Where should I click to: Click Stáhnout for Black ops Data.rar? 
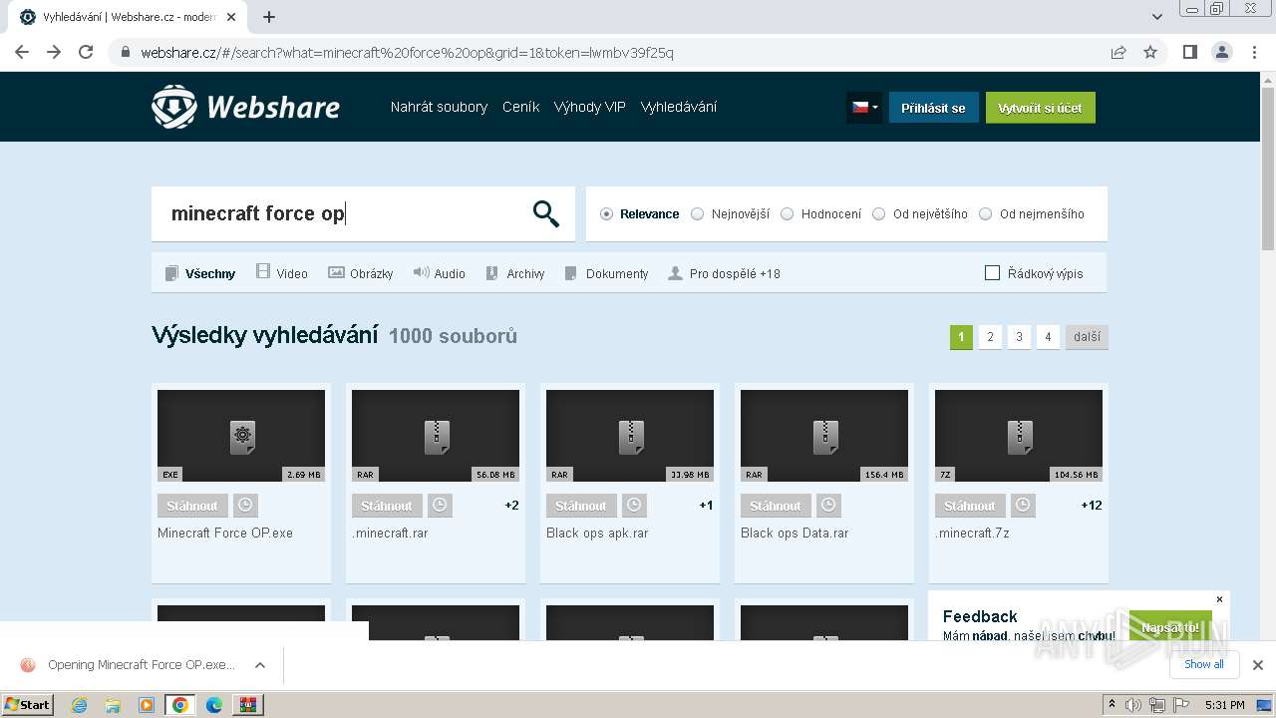tap(776, 506)
